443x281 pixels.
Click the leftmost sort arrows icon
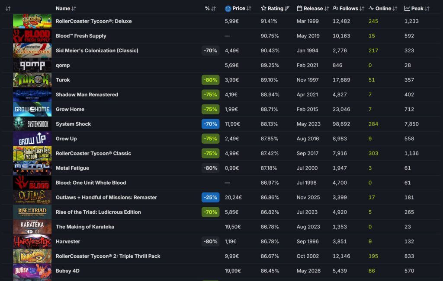coord(8,9)
